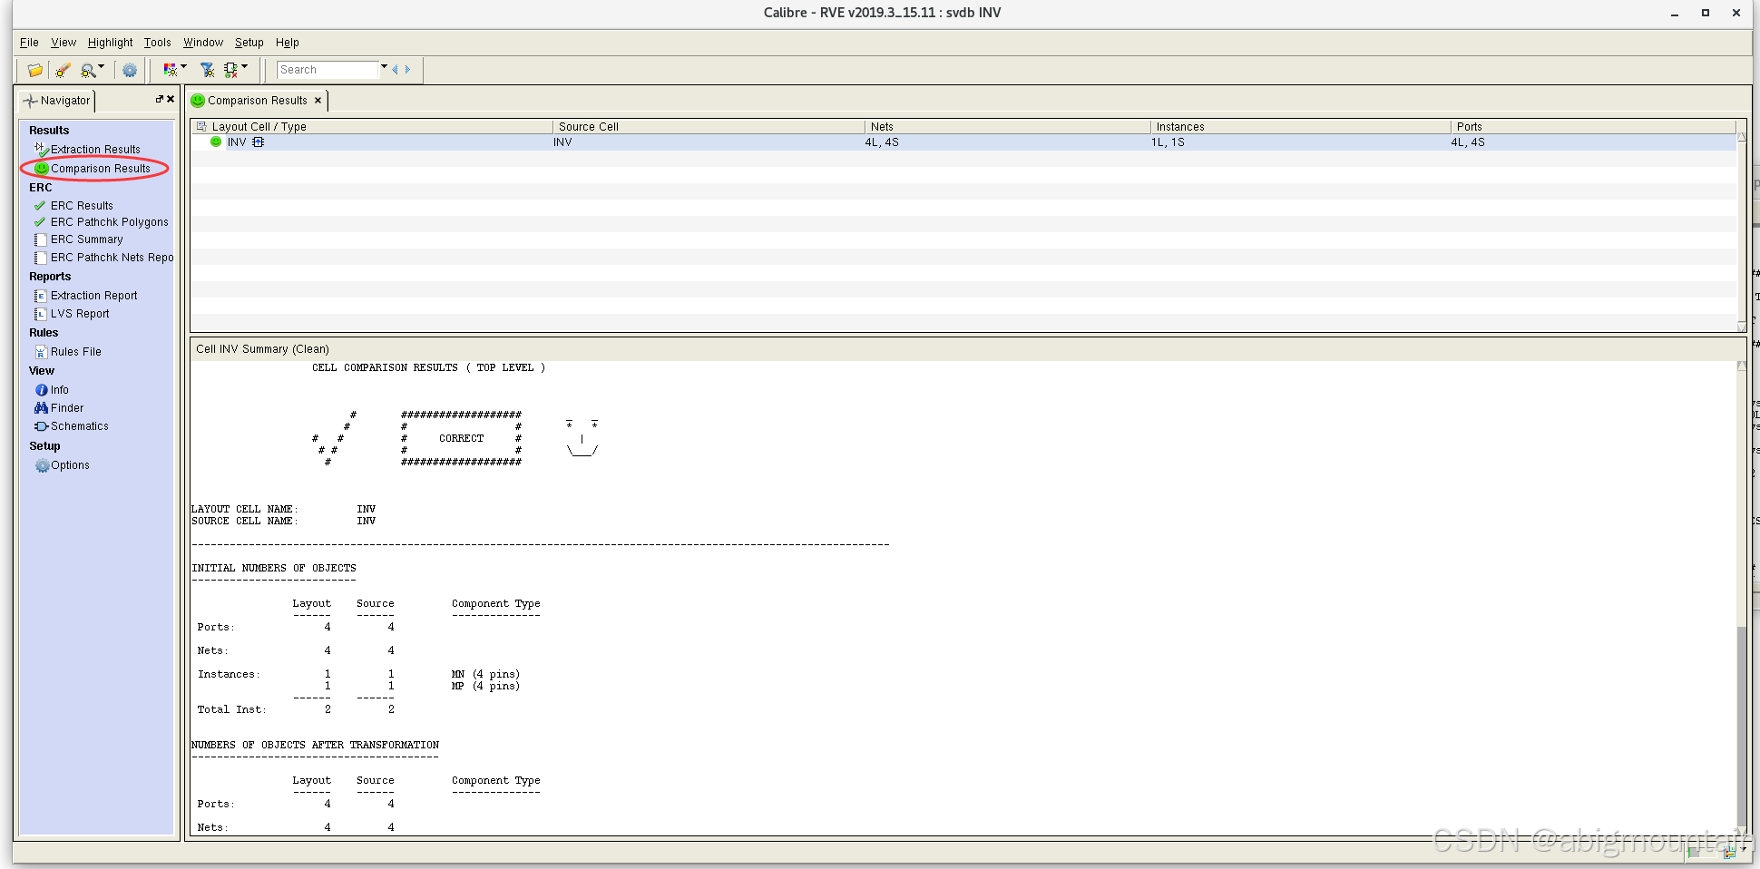Click the zoom to highlight magnifier icon
The height and width of the screenshot is (869, 1760).
coord(86,70)
